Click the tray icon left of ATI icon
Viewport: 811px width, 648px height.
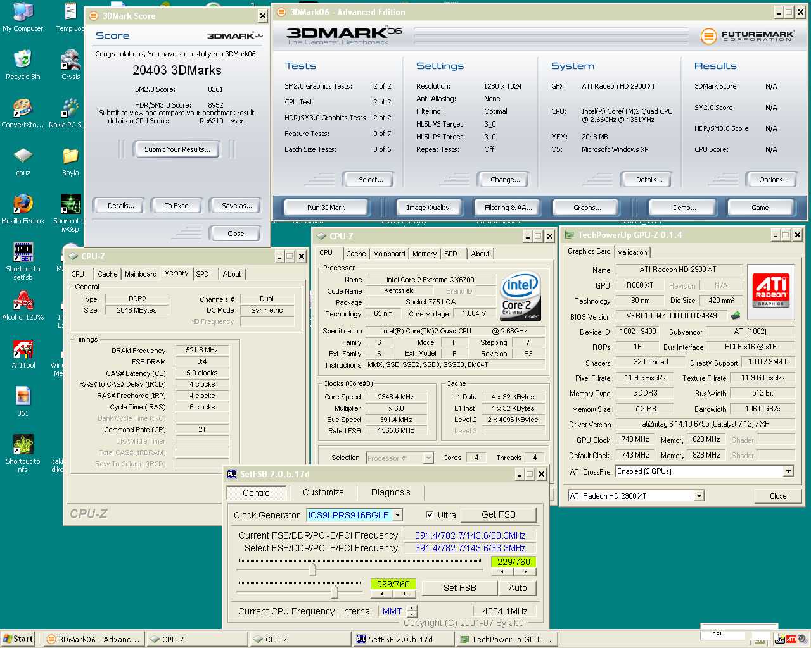(780, 639)
